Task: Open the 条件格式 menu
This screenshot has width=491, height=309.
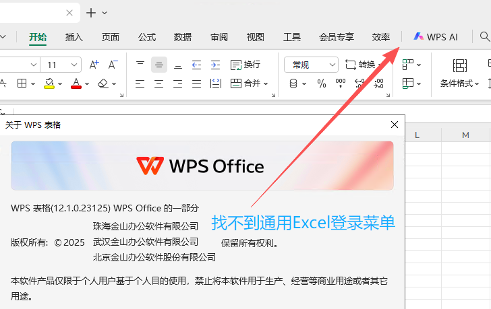Action: [x=459, y=83]
